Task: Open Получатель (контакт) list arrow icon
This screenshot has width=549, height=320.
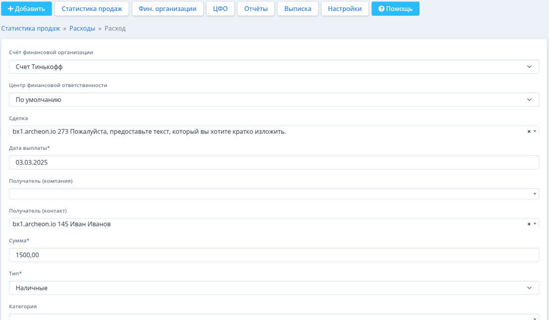Action: (535, 224)
